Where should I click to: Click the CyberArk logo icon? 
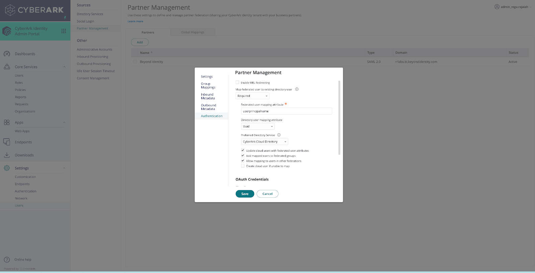[x=10, y=10]
